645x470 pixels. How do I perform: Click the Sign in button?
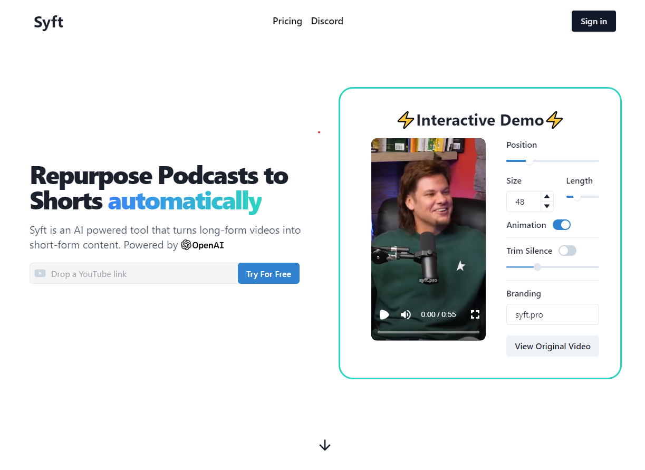click(593, 21)
